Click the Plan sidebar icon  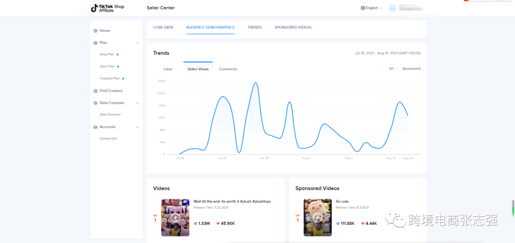pyautogui.click(x=95, y=43)
